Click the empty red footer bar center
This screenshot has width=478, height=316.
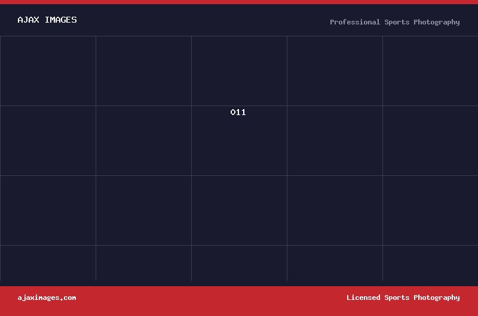pyautogui.click(x=212, y=301)
